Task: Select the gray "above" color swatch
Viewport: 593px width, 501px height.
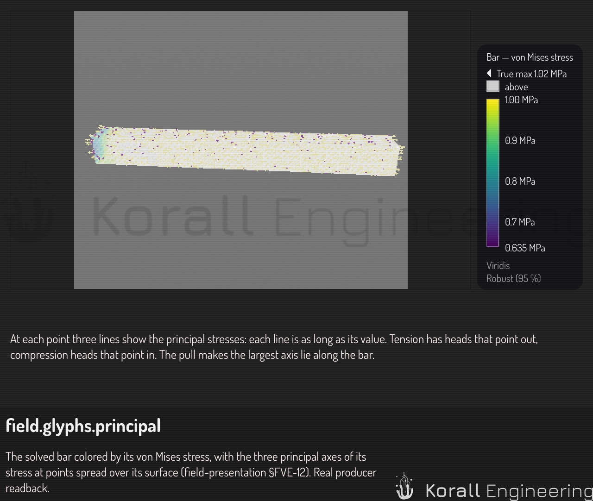Action: [493, 87]
